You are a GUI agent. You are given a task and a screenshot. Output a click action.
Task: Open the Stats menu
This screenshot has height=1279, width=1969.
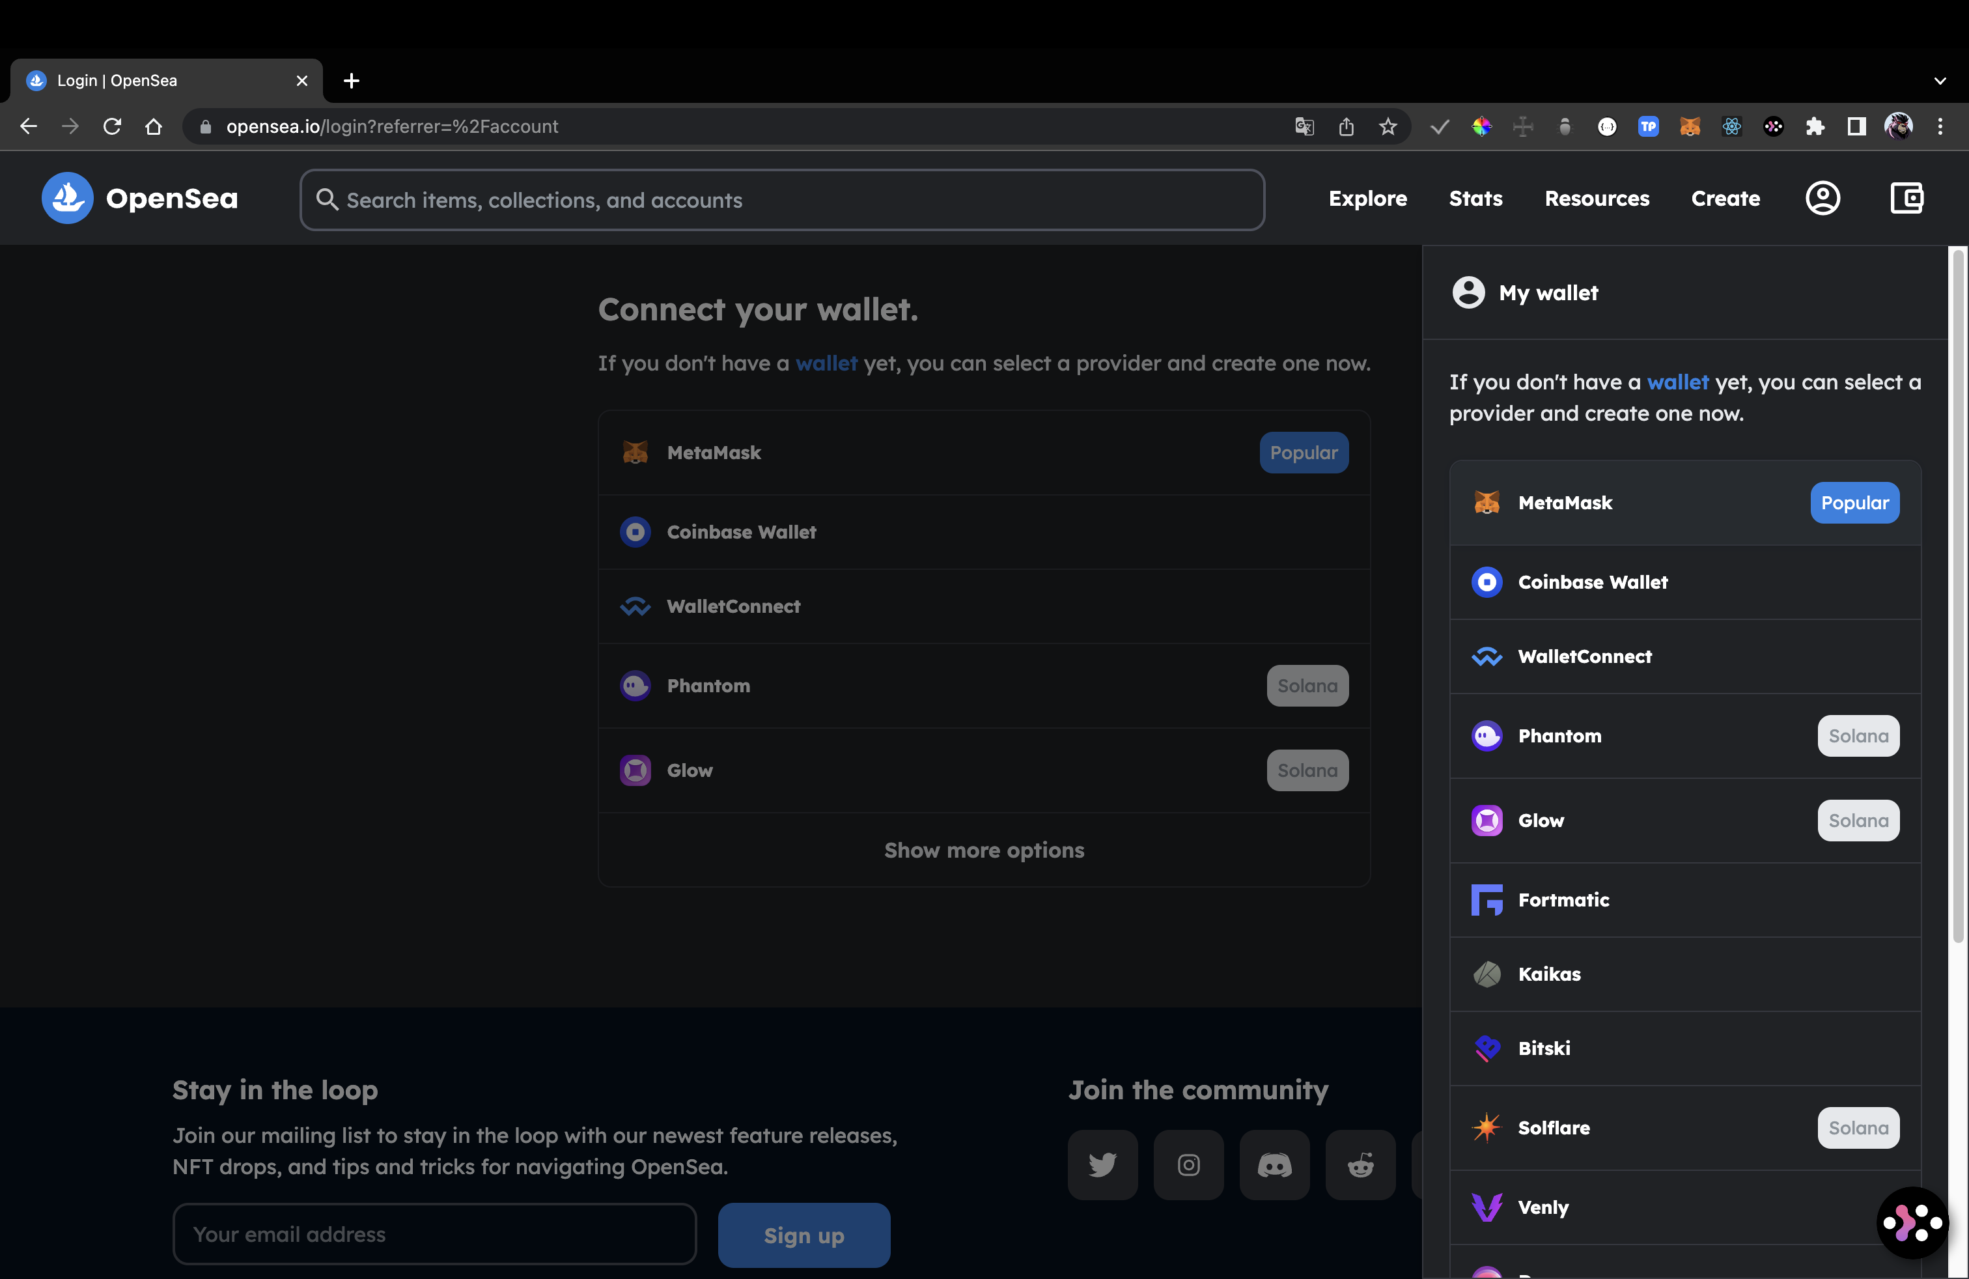click(1475, 199)
